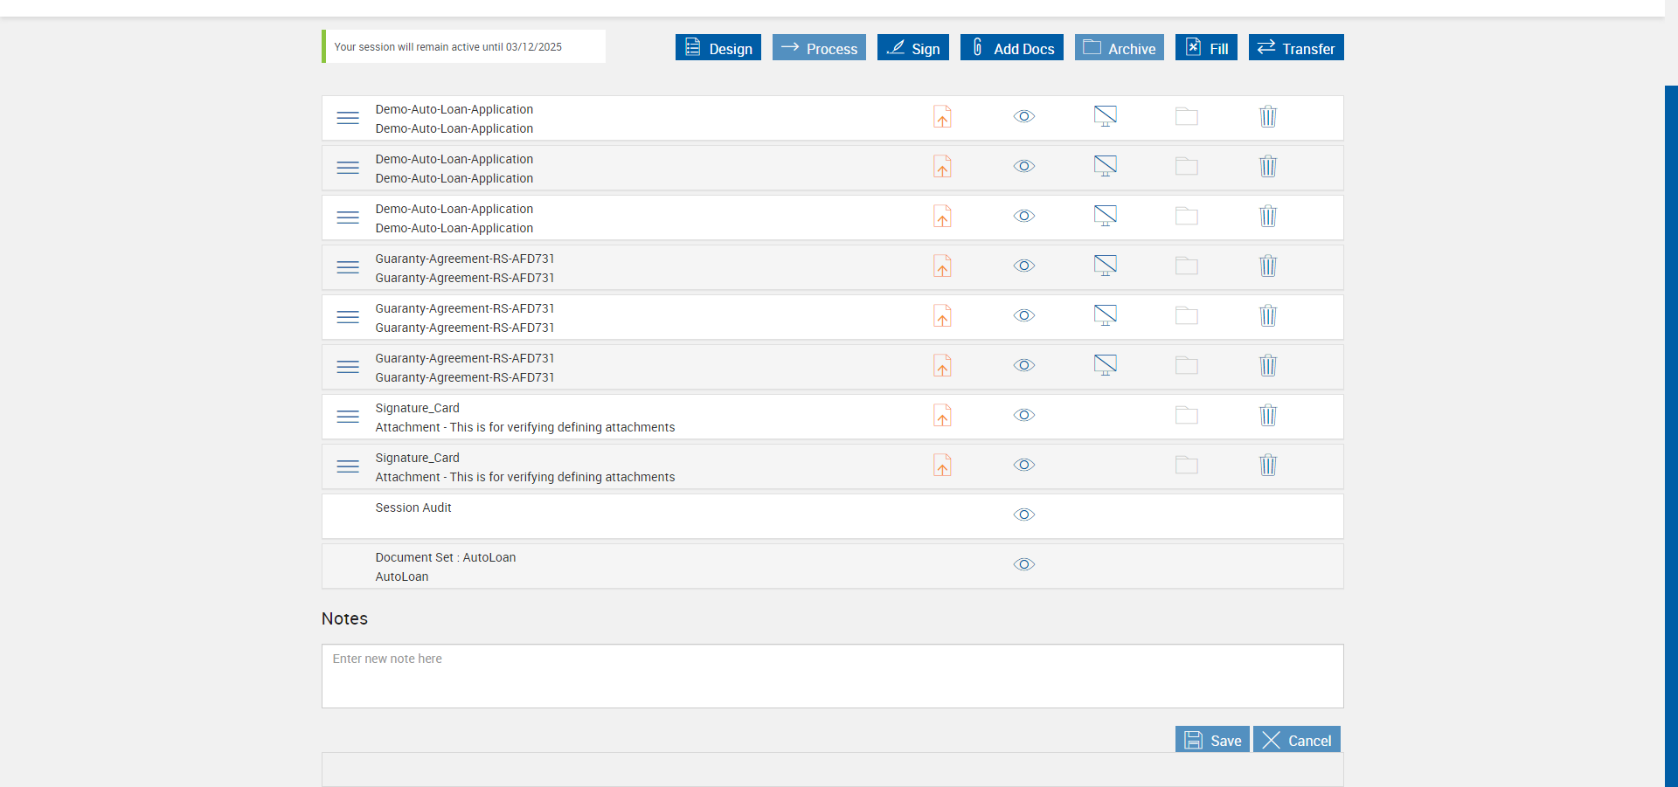The image size is (1678, 787).
Task: Delete the first Demo-Auto-Loan-Application row
Action: click(x=1268, y=116)
